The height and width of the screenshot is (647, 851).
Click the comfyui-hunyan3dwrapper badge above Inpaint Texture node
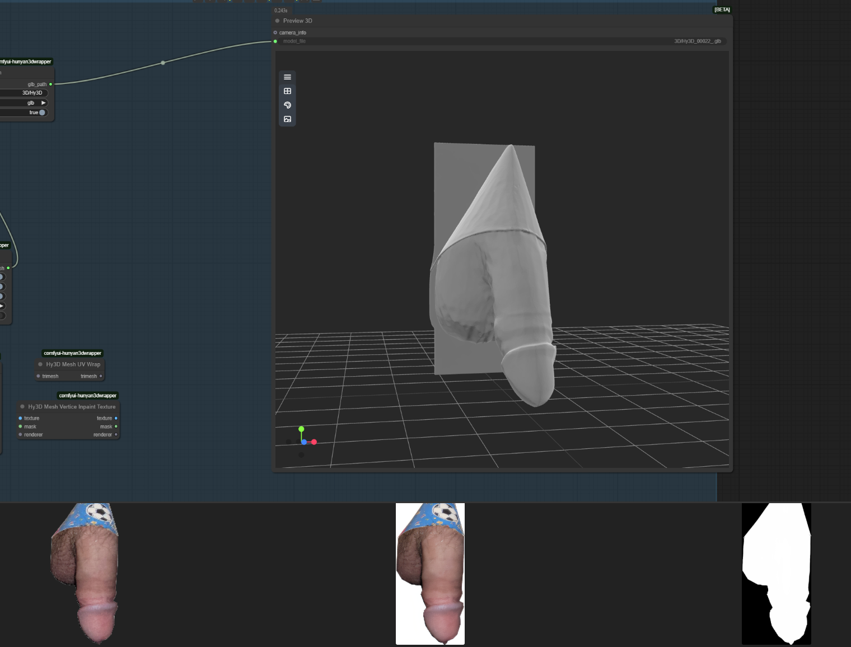tap(88, 396)
